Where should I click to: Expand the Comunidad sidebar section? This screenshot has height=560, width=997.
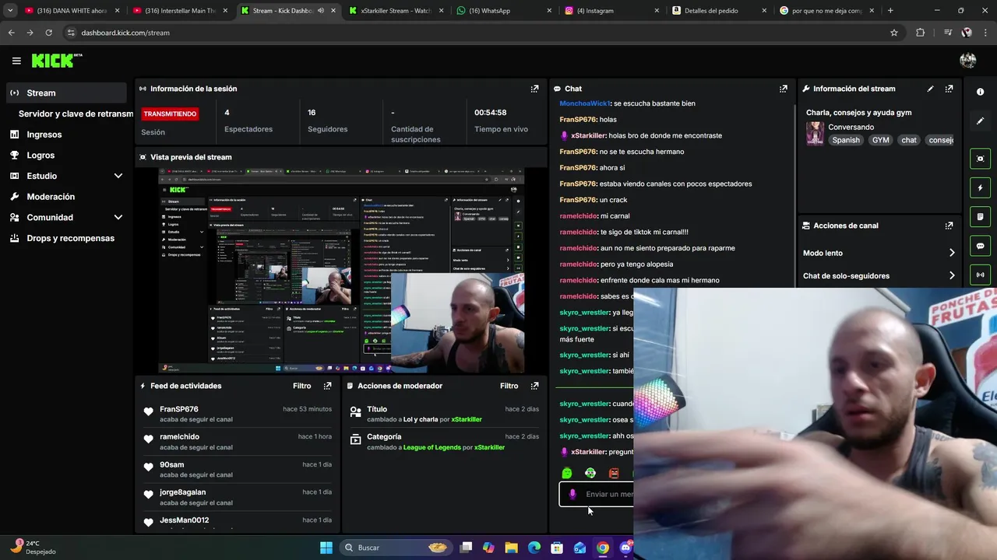(118, 218)
